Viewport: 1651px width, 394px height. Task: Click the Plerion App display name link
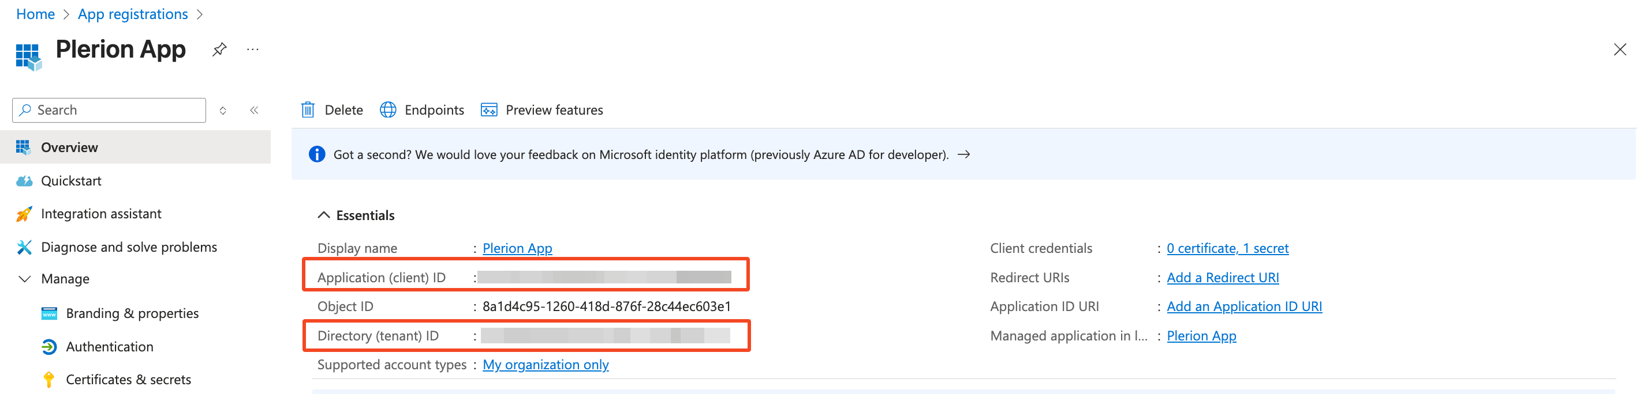pyautogui.click(x=517, y=248)
